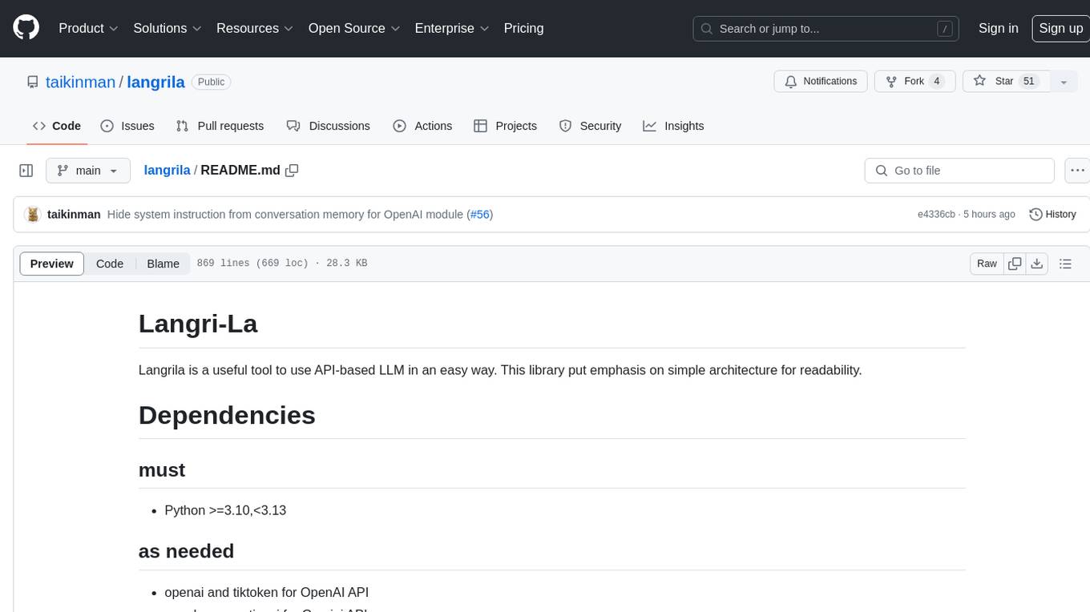Open the Notifications bell button

click(821, 82)
